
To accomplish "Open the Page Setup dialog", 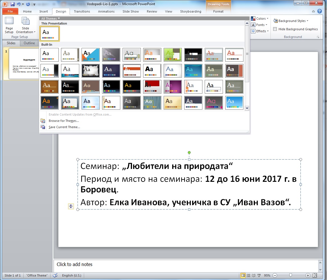I will click(9, 25).
